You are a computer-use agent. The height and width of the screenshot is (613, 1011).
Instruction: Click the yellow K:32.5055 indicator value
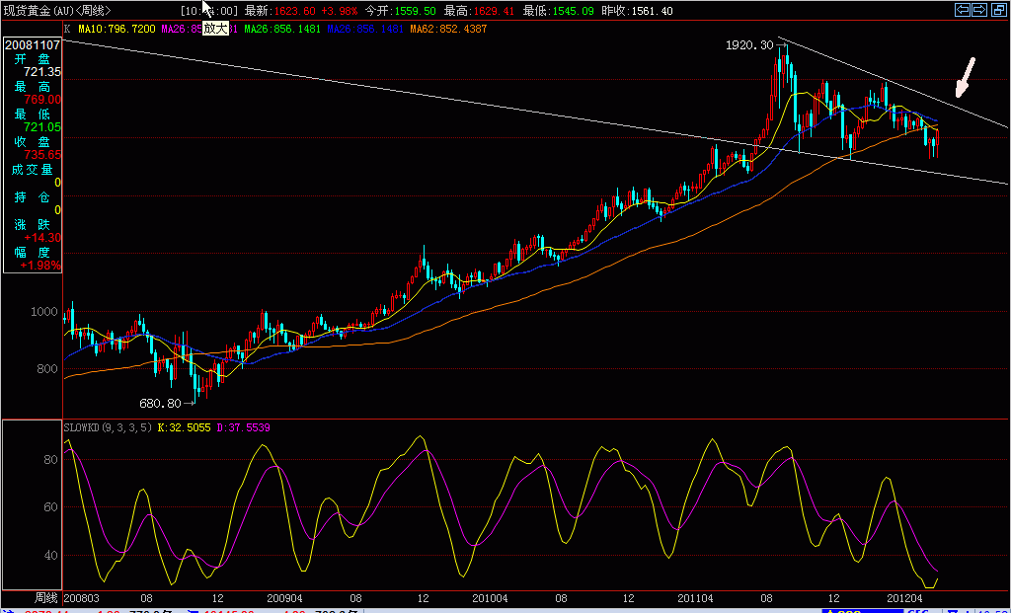tap(185, 427)
